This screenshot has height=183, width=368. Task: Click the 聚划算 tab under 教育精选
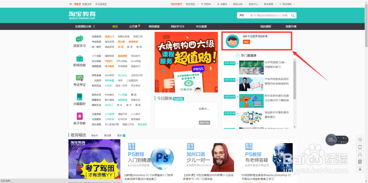coord(107,136)
